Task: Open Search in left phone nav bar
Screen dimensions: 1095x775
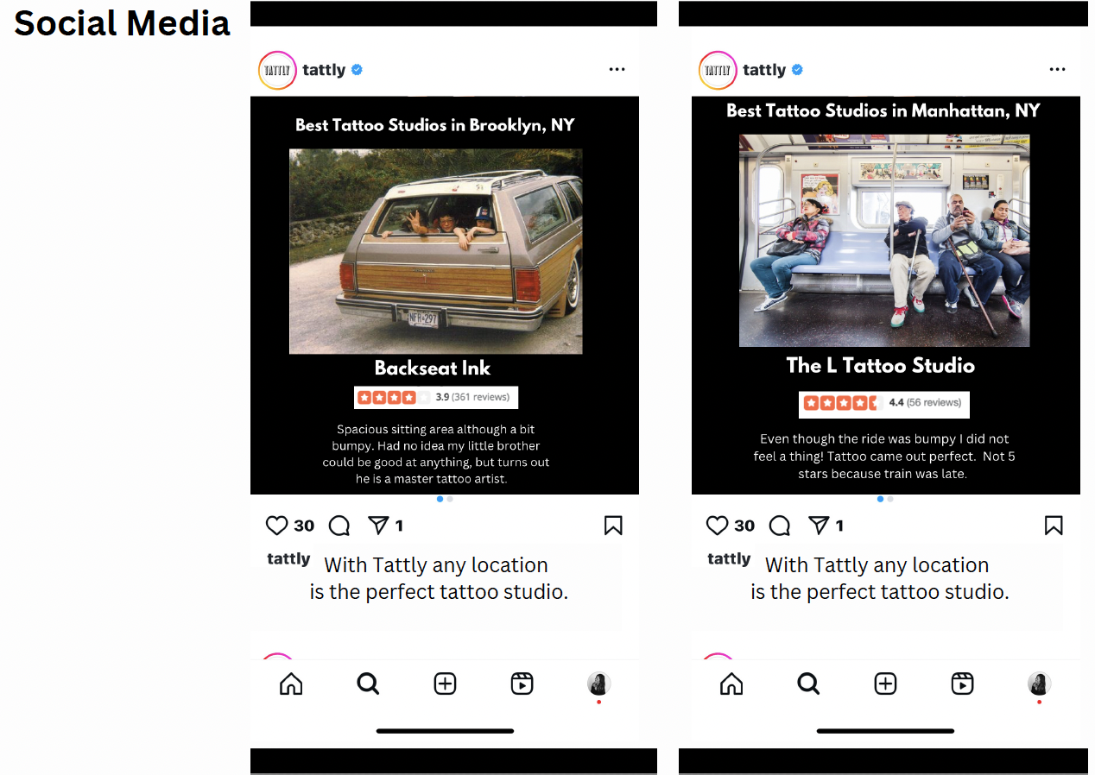Action: click(x=368, y=684)
